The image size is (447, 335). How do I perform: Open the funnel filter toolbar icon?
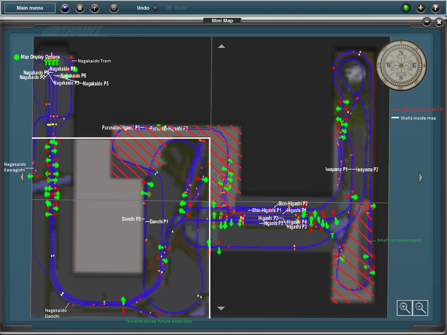point(95,8)
